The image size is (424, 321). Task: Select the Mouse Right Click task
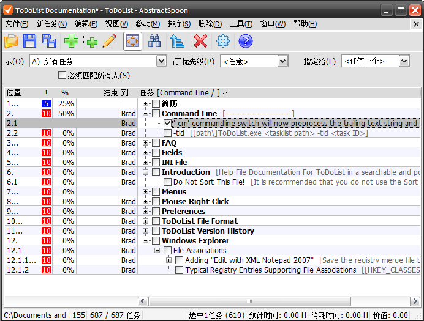[195, 202]
